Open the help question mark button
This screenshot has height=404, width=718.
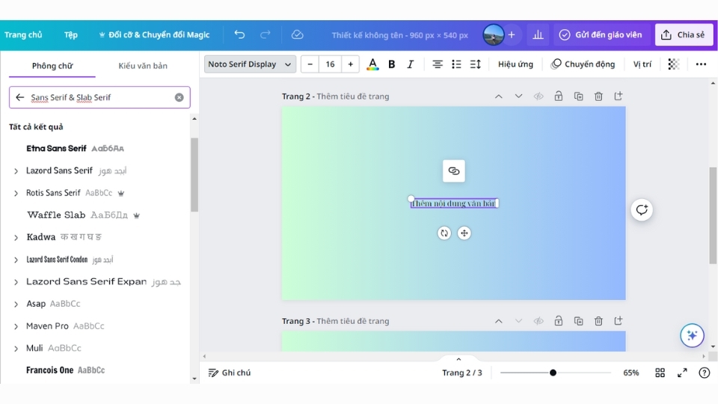tap(705, 373)
